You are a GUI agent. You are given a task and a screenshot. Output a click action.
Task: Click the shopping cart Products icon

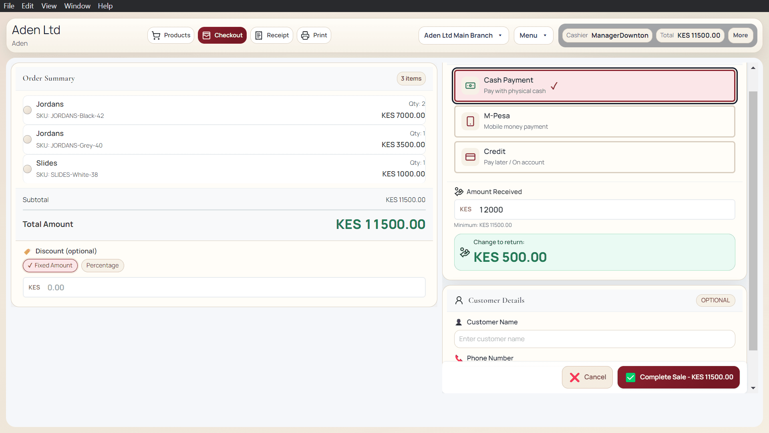click(x=156, y=36)
